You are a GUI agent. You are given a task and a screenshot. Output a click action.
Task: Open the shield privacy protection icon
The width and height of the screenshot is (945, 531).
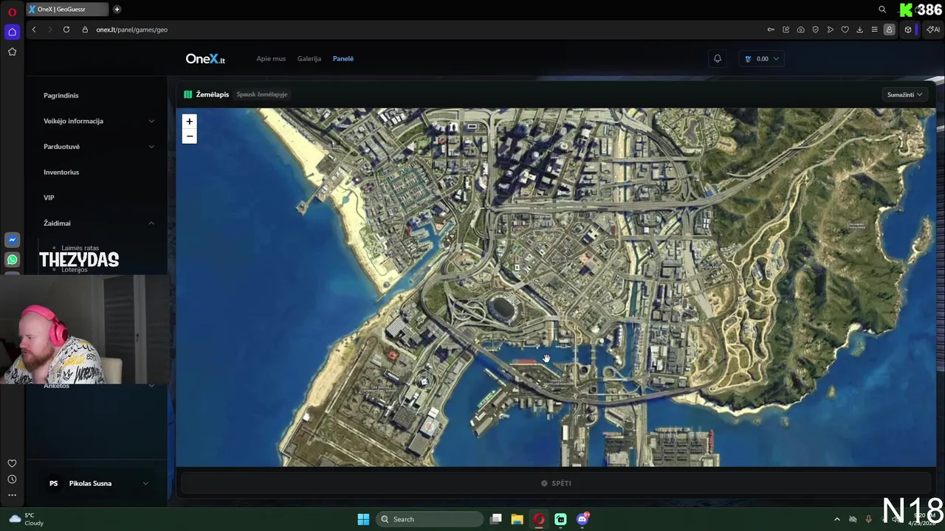pyautogui.click(x=815, y=29)
